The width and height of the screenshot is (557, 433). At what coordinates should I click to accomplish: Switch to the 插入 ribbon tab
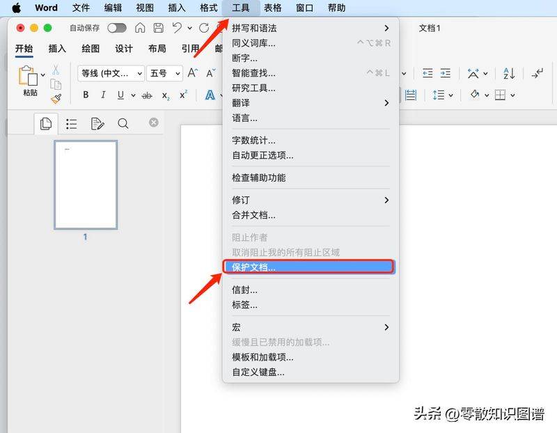[x=57, y=49]
